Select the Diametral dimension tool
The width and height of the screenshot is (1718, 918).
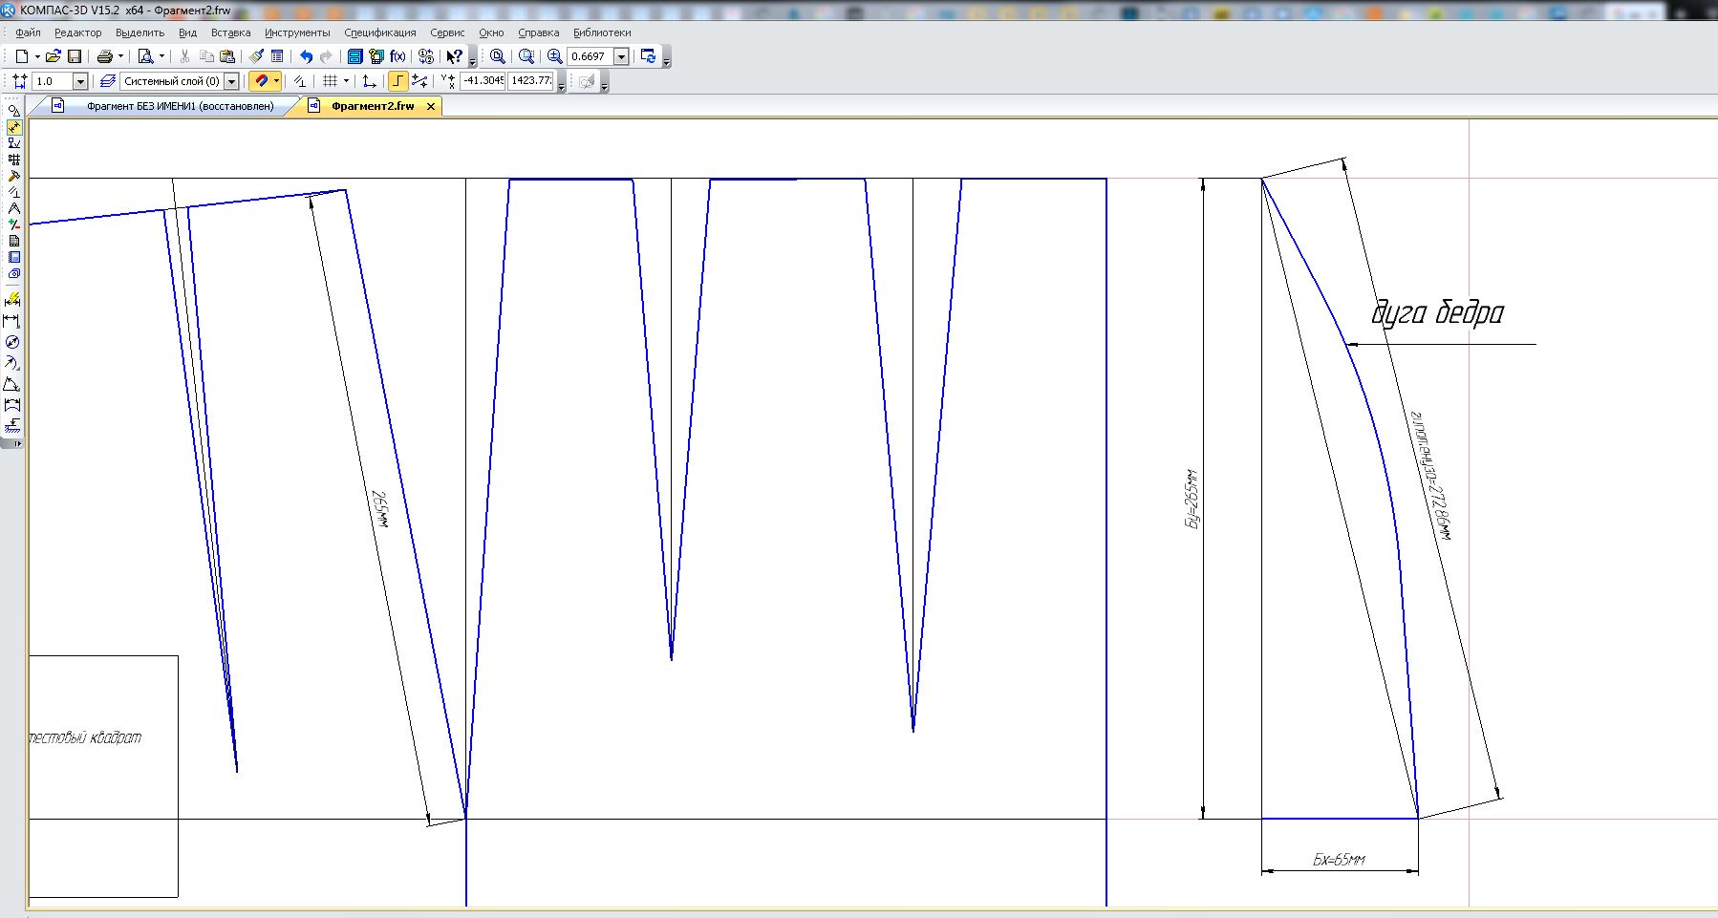(11, 342)
